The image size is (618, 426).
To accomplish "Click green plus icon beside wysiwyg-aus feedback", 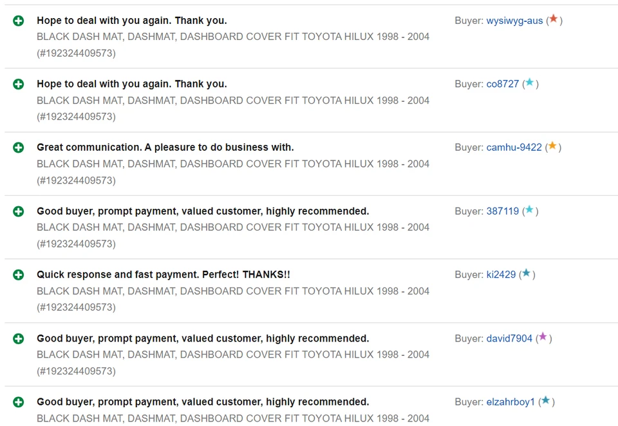I will pyautogui.click(x=19, y=21).
